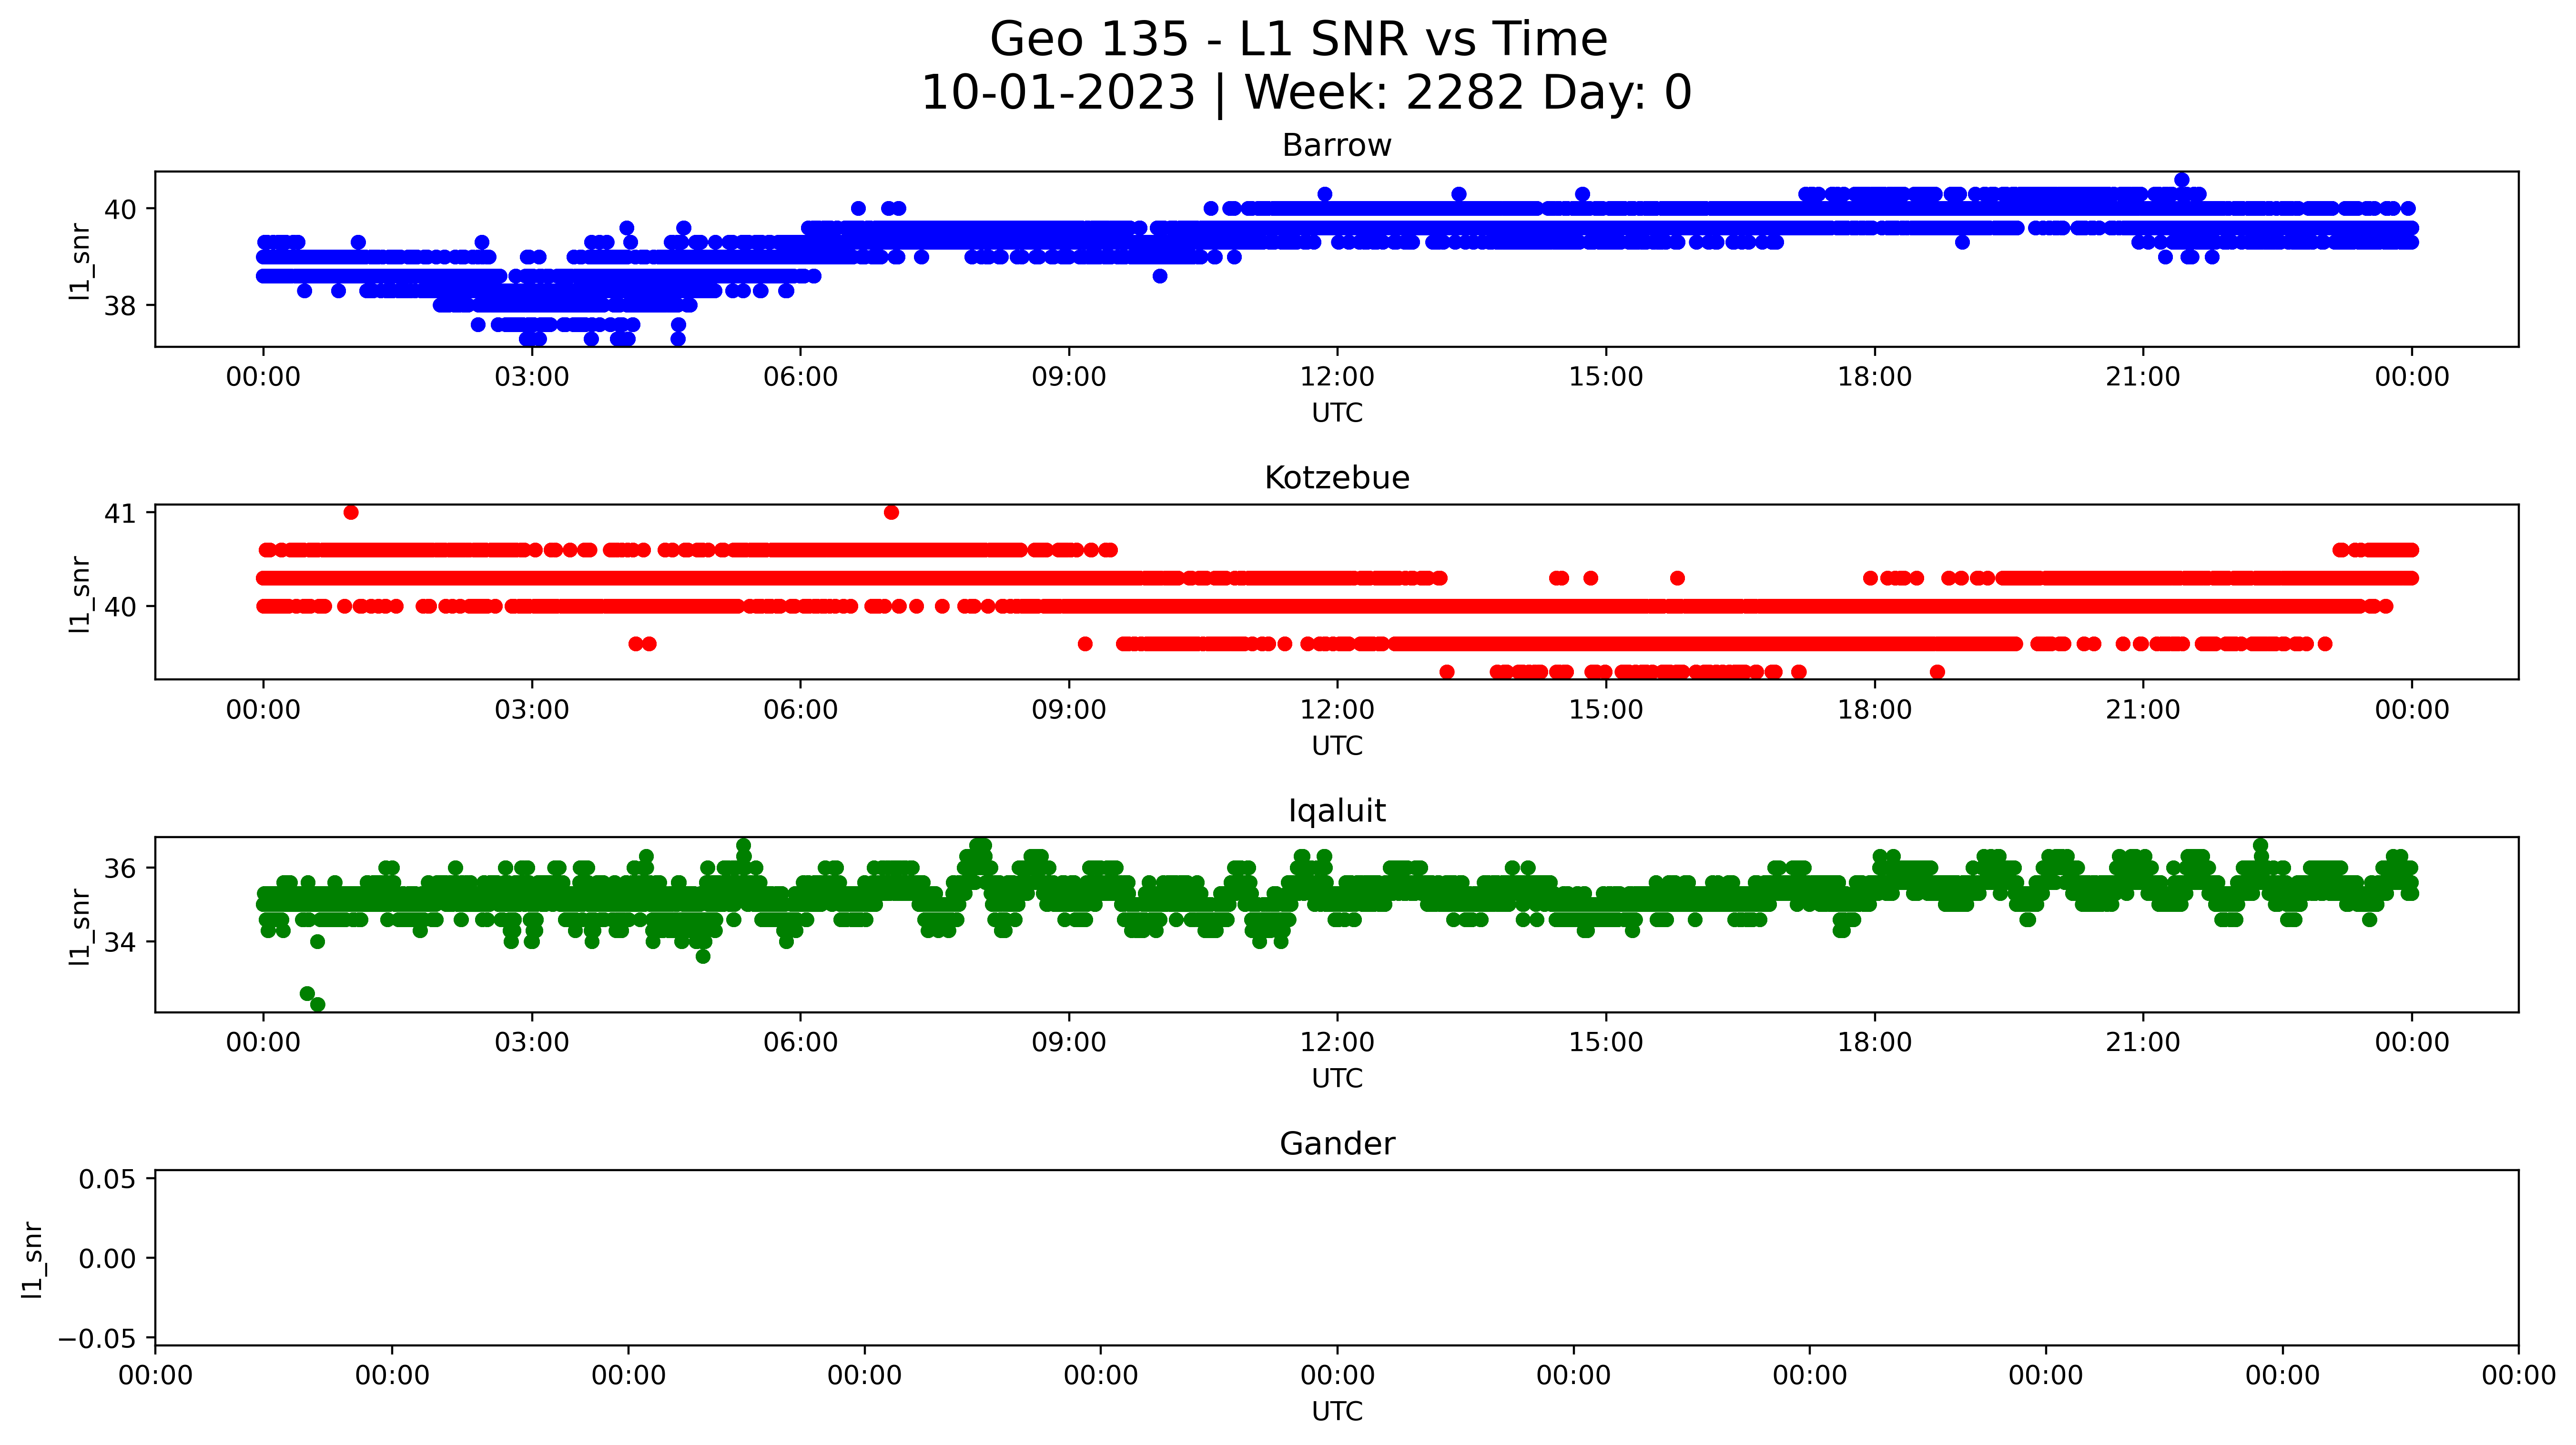
Task: Click the Iqaluit subplot title
Action: (1336, 811)
